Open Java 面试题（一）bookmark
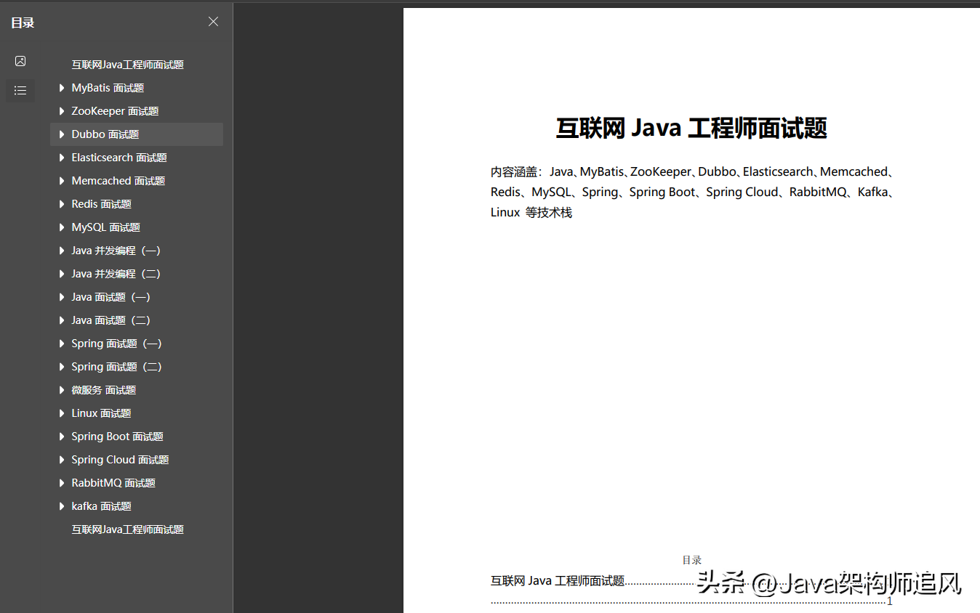The height and width of the screenshot is (613, 980). [x=111, y=297]
